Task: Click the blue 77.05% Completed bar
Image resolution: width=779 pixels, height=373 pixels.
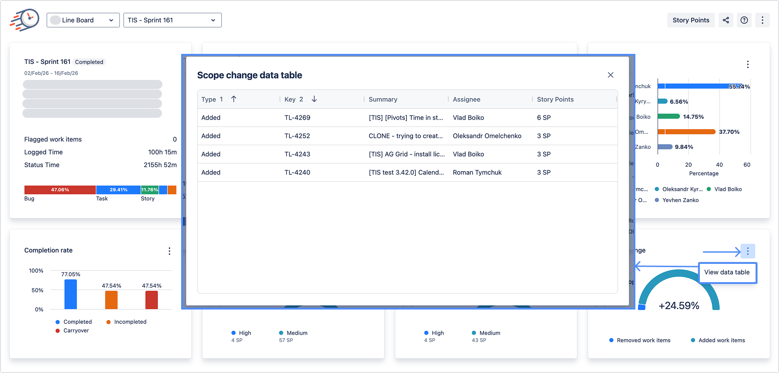Action: coord(71,294)
